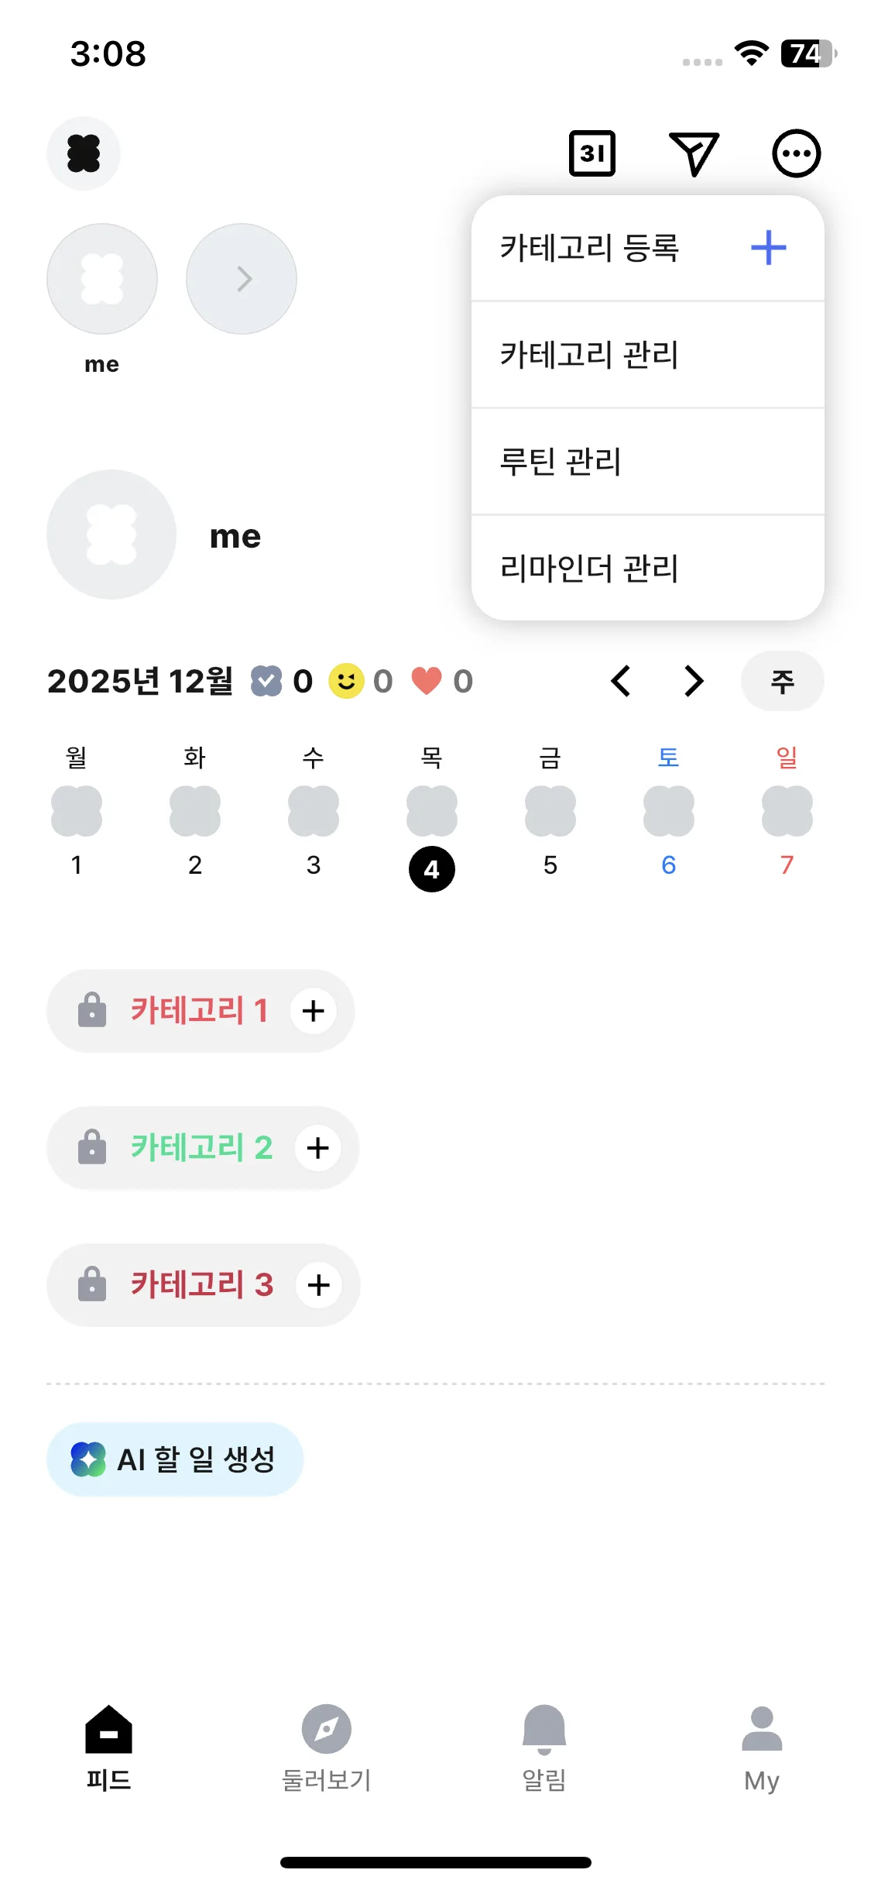Go to the previous week arrow

tap(621, 682)
